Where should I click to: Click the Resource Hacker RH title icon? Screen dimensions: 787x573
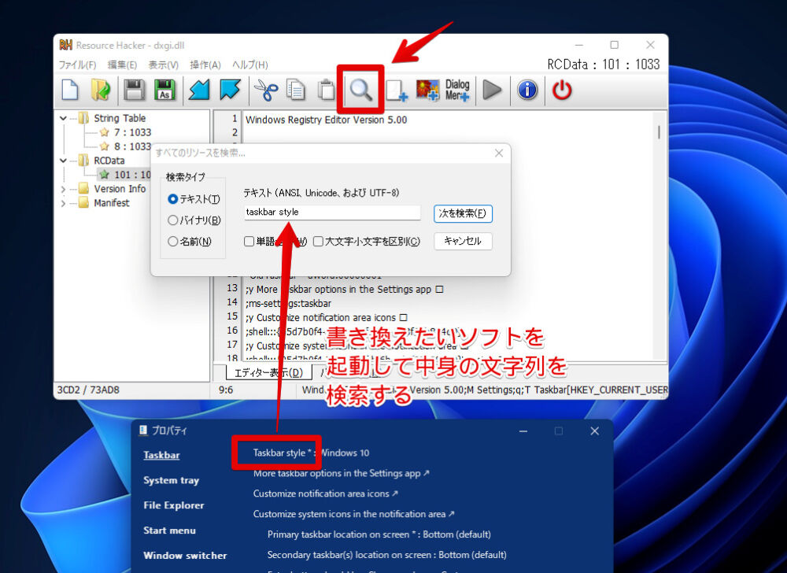pyautogui.click(x=66, y=45)
